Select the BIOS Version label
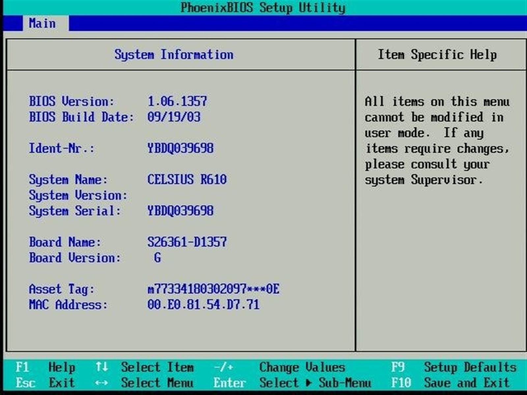The width and height of the screenshot is (527, 395). 71,101
